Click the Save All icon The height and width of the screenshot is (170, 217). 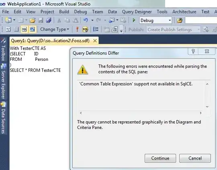(x=49, y=21)
